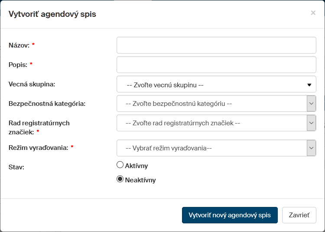Click the Režim vyraďovania label
The width and height of the screenshot is (325, 232).
(38, 148)
